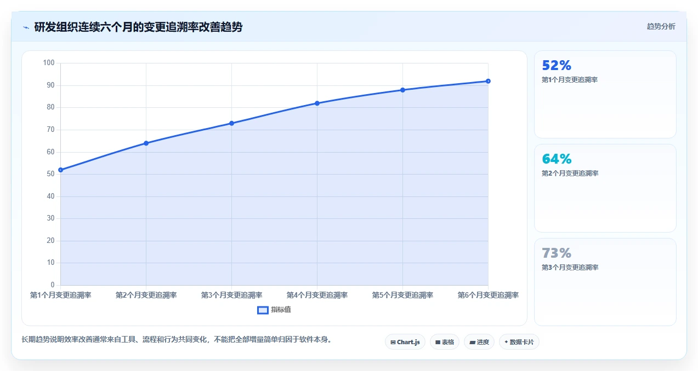Viewport: 698px width, 371px height.
Task: Click the y-axis value 50
Action: click(x=50, y=174)
